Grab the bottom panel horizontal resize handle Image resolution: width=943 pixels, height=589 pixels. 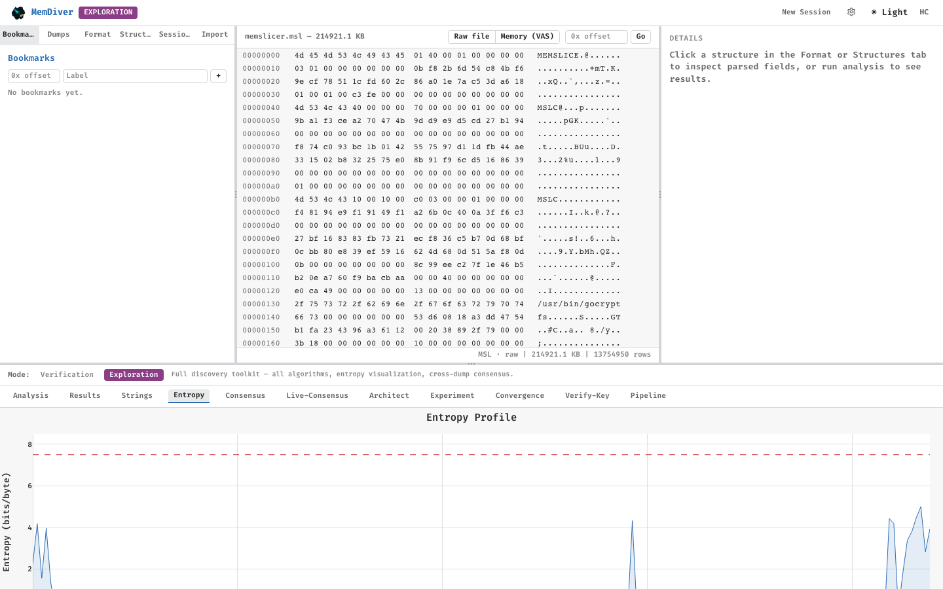(471, 364)
